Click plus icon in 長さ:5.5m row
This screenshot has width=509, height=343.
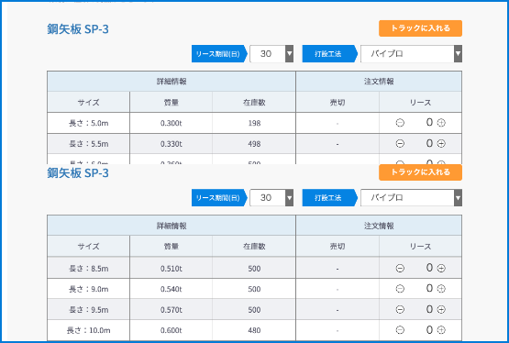point(441,143)
